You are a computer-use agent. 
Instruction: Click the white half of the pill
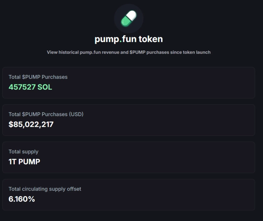tap(132, 15)
